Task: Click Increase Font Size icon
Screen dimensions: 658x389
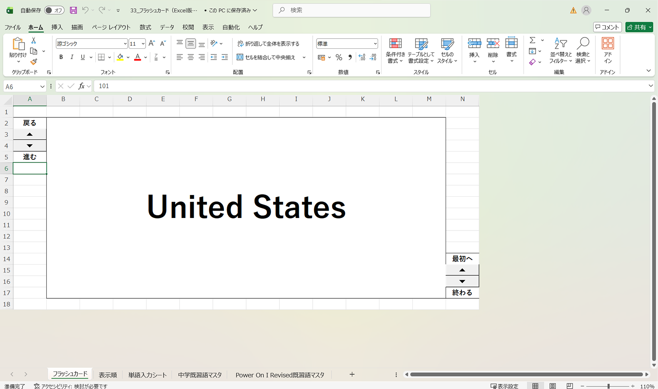Action: (152, 43)
